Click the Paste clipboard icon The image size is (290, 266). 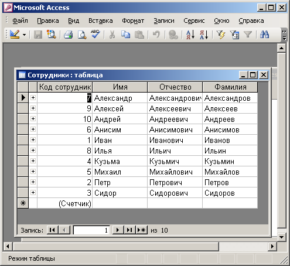coord(139,35)
